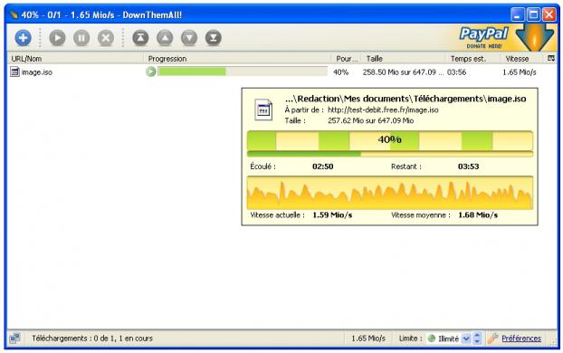Click the status bar network icon
This screenshot has width=563, height=353.
15,338
